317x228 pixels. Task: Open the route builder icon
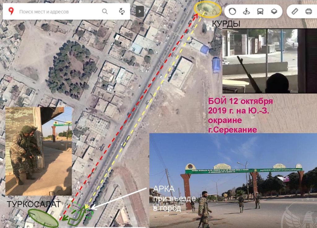[122, 12]
